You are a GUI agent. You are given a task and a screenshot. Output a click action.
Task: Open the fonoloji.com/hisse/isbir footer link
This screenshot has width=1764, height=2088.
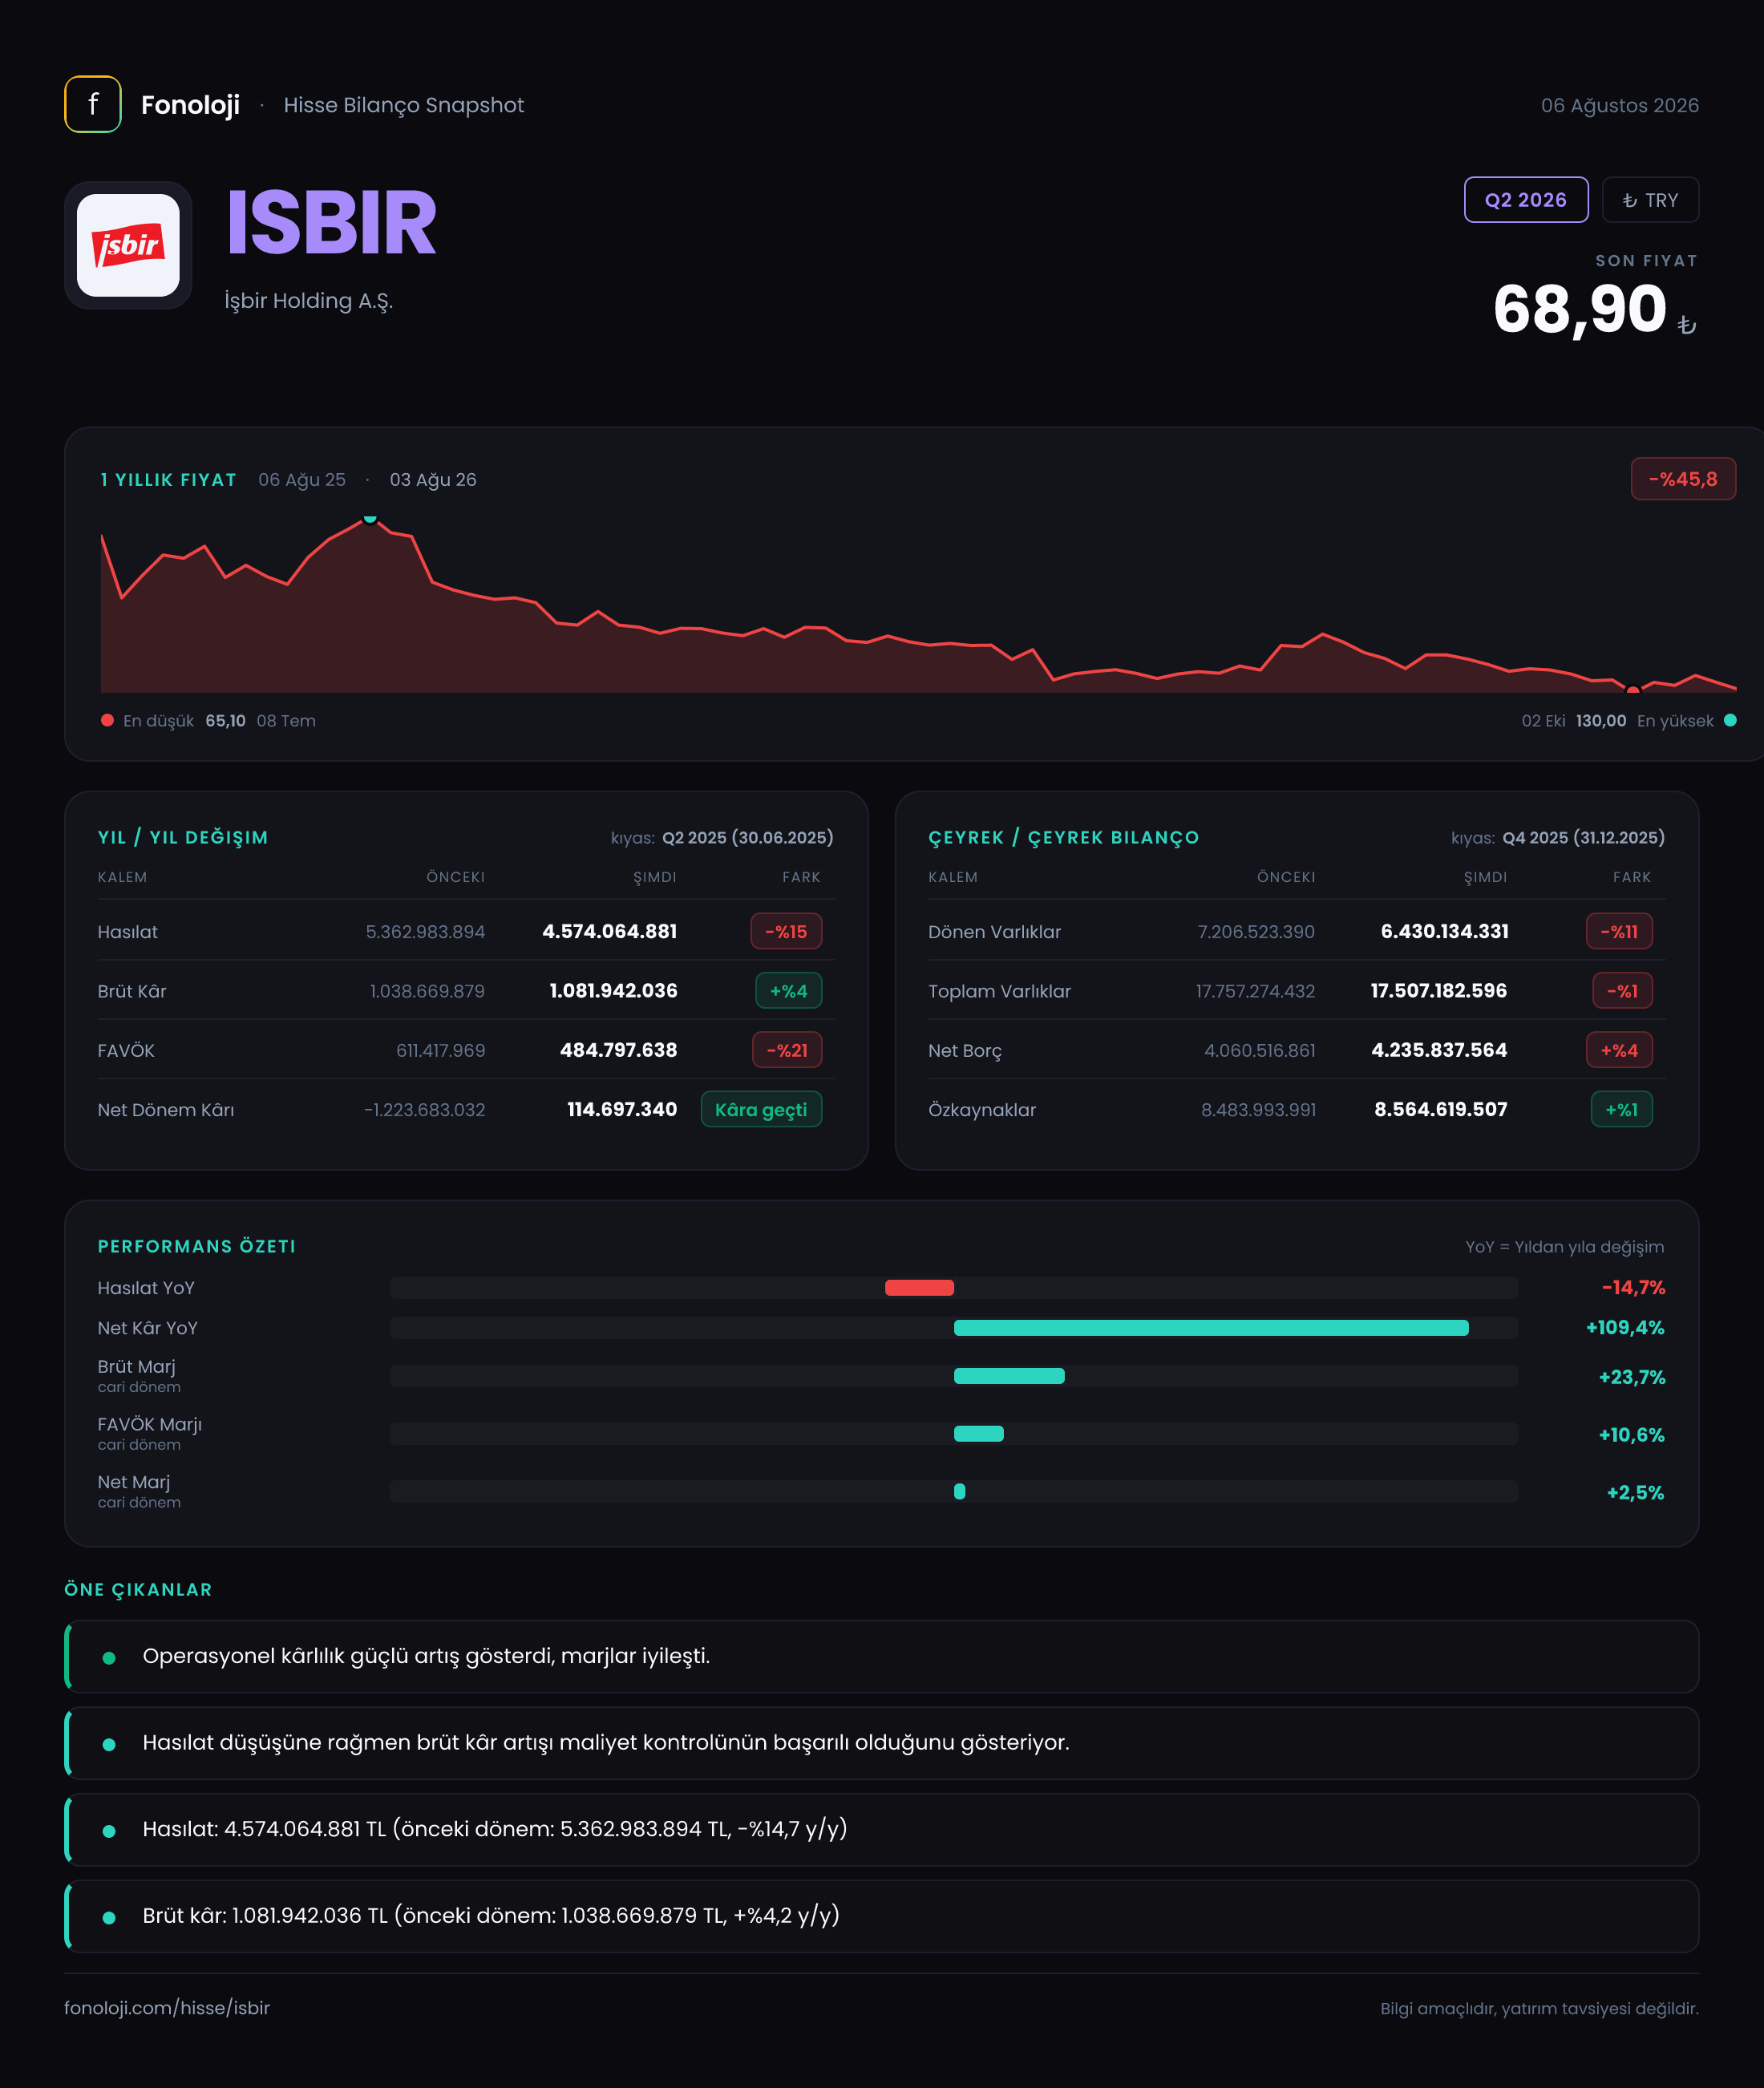(167, 2007)
